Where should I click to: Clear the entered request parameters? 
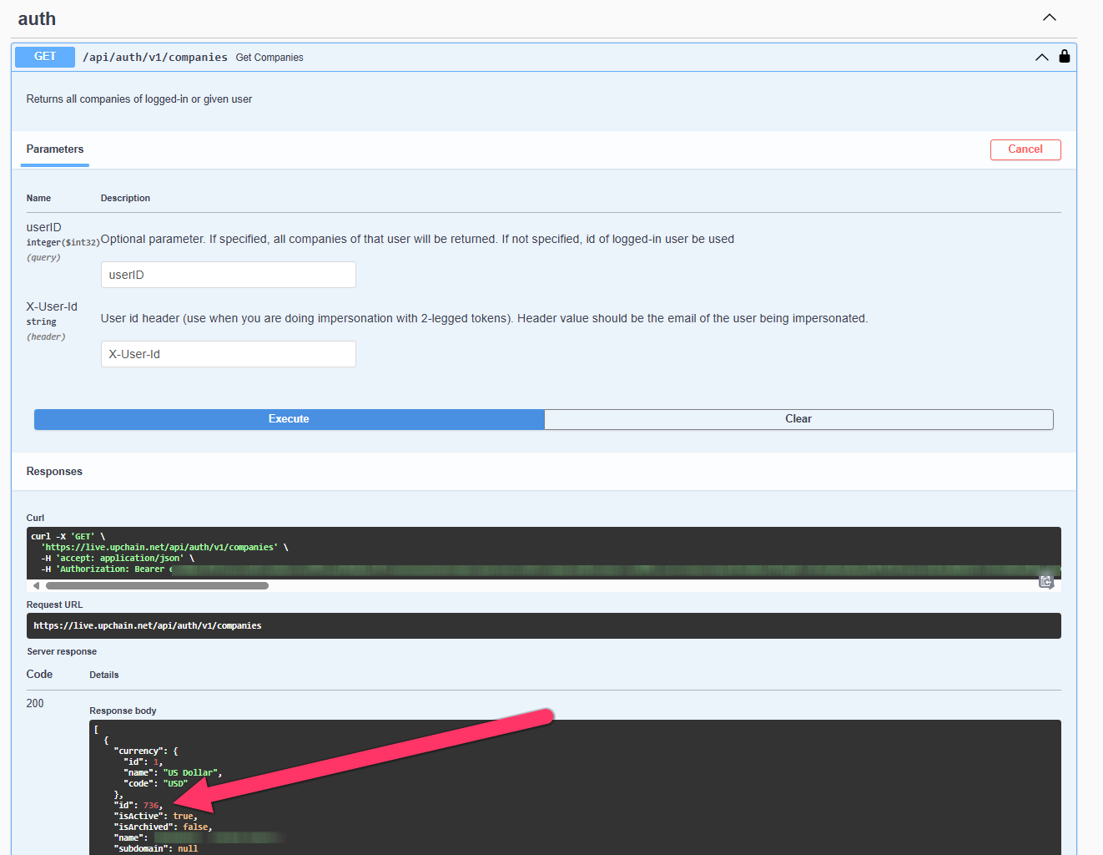pyautogui.click(x=798, y=419)
